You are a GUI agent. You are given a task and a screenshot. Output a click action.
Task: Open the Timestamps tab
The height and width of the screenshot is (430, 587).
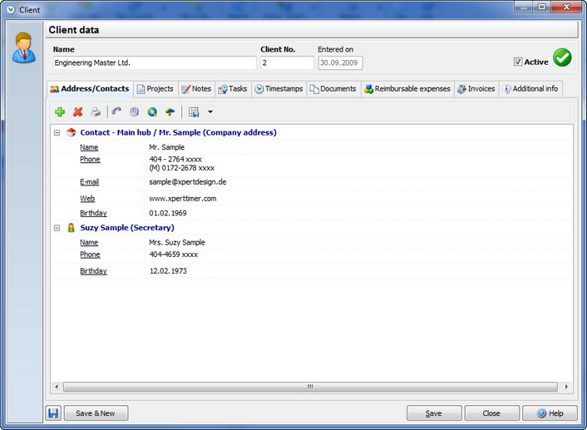click(x=279, y=89)
